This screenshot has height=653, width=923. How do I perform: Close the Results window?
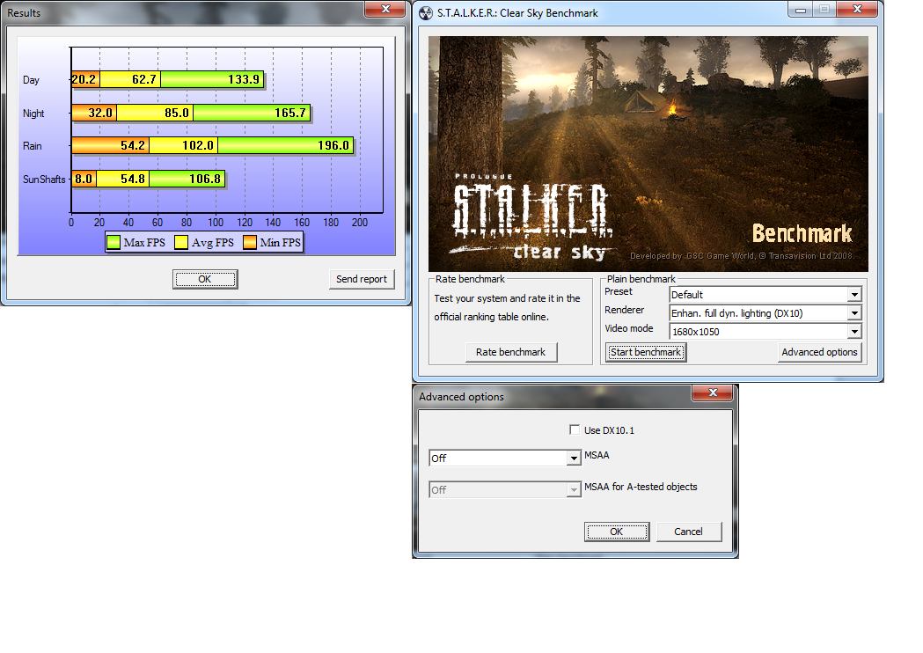385,9
